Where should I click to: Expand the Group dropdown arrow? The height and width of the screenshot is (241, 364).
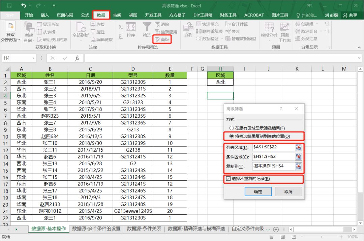coord(317,24)
